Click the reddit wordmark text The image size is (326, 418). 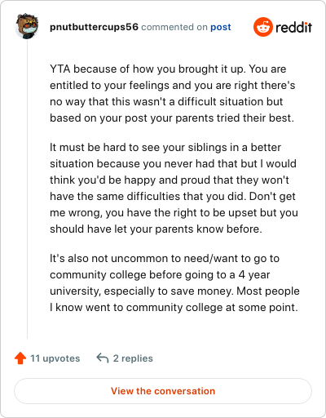(293, 27)
